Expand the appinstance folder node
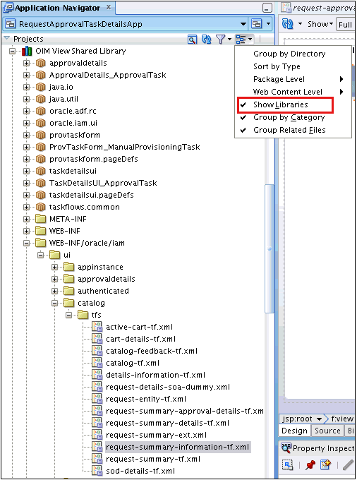357x480 pixels. point(54,267)
